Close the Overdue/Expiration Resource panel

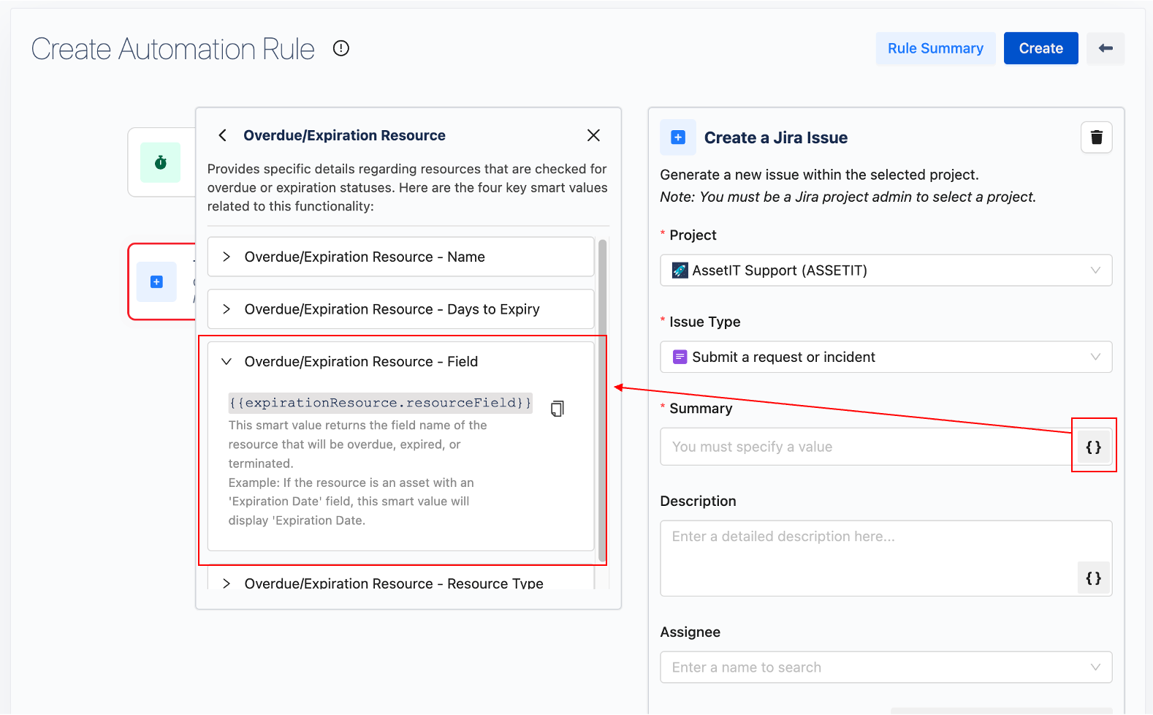pos(593,135)
